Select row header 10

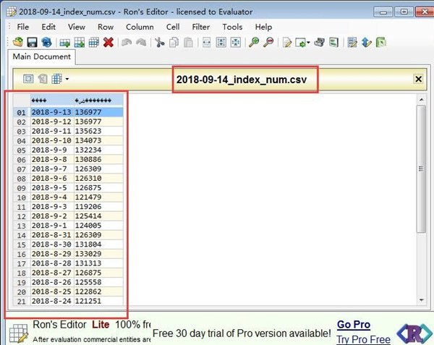click(x=21, y=197)
